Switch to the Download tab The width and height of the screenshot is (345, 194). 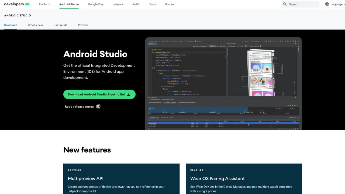point(11,25)
